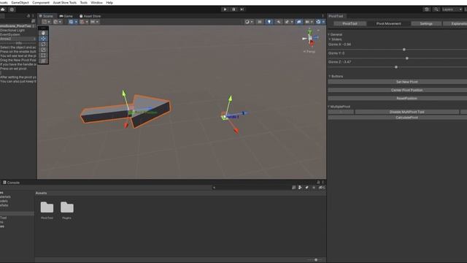Toggle 2D view mode in the scene toolbar
The image size is (467, 263).
[x=260, y=22]
